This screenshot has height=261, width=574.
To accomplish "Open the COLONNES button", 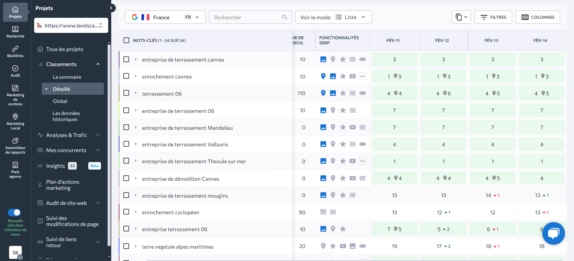I will point(538,17).
